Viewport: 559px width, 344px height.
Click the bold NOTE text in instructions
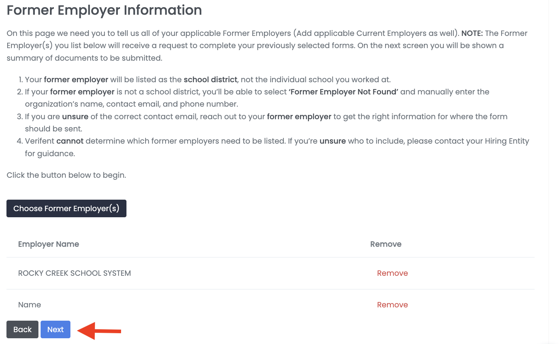[x=472, y=33]
